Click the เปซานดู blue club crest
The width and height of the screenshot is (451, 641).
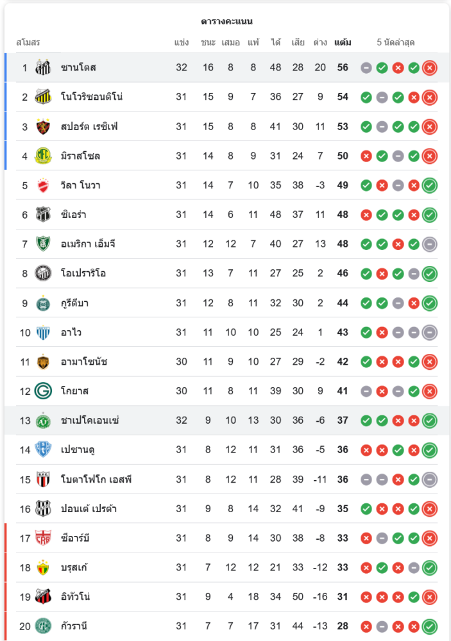[43, 450]
